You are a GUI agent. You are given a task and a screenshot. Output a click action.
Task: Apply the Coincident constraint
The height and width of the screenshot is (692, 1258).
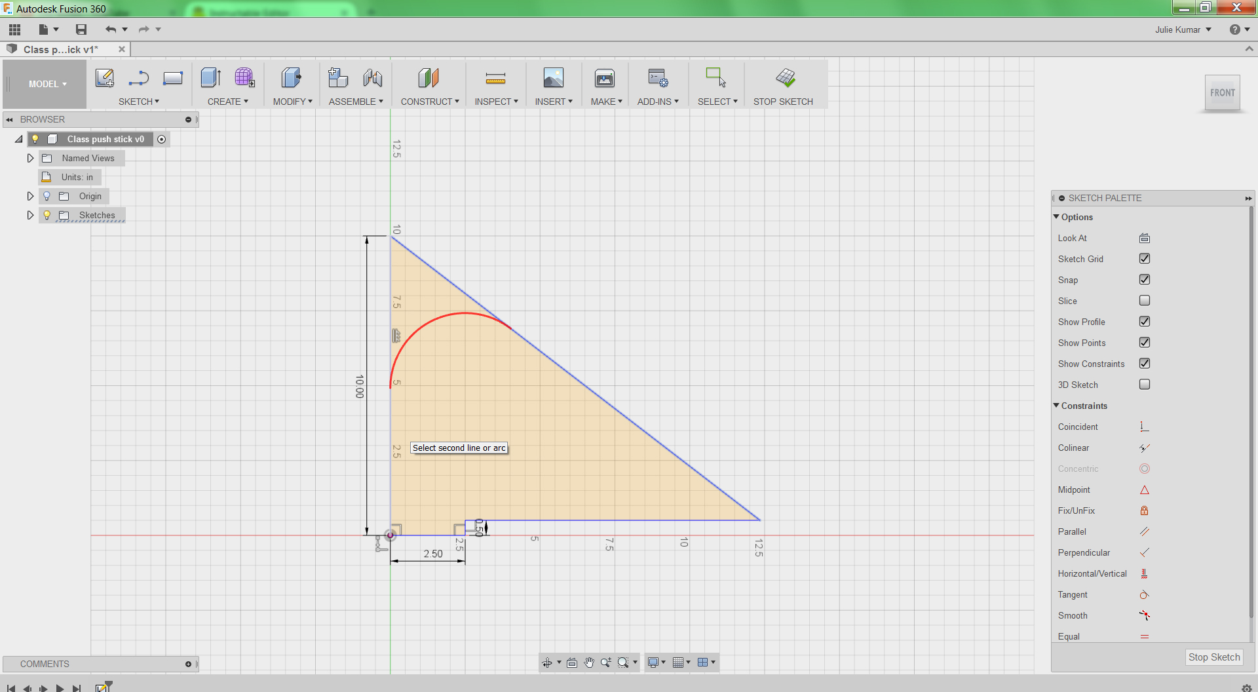pos(1145,427)
